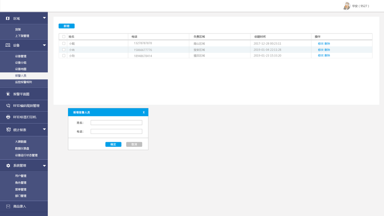Screen dimensions: 384x216
Task: Collapse the 系统管理 menu arrow
Action: click(44, 166)
